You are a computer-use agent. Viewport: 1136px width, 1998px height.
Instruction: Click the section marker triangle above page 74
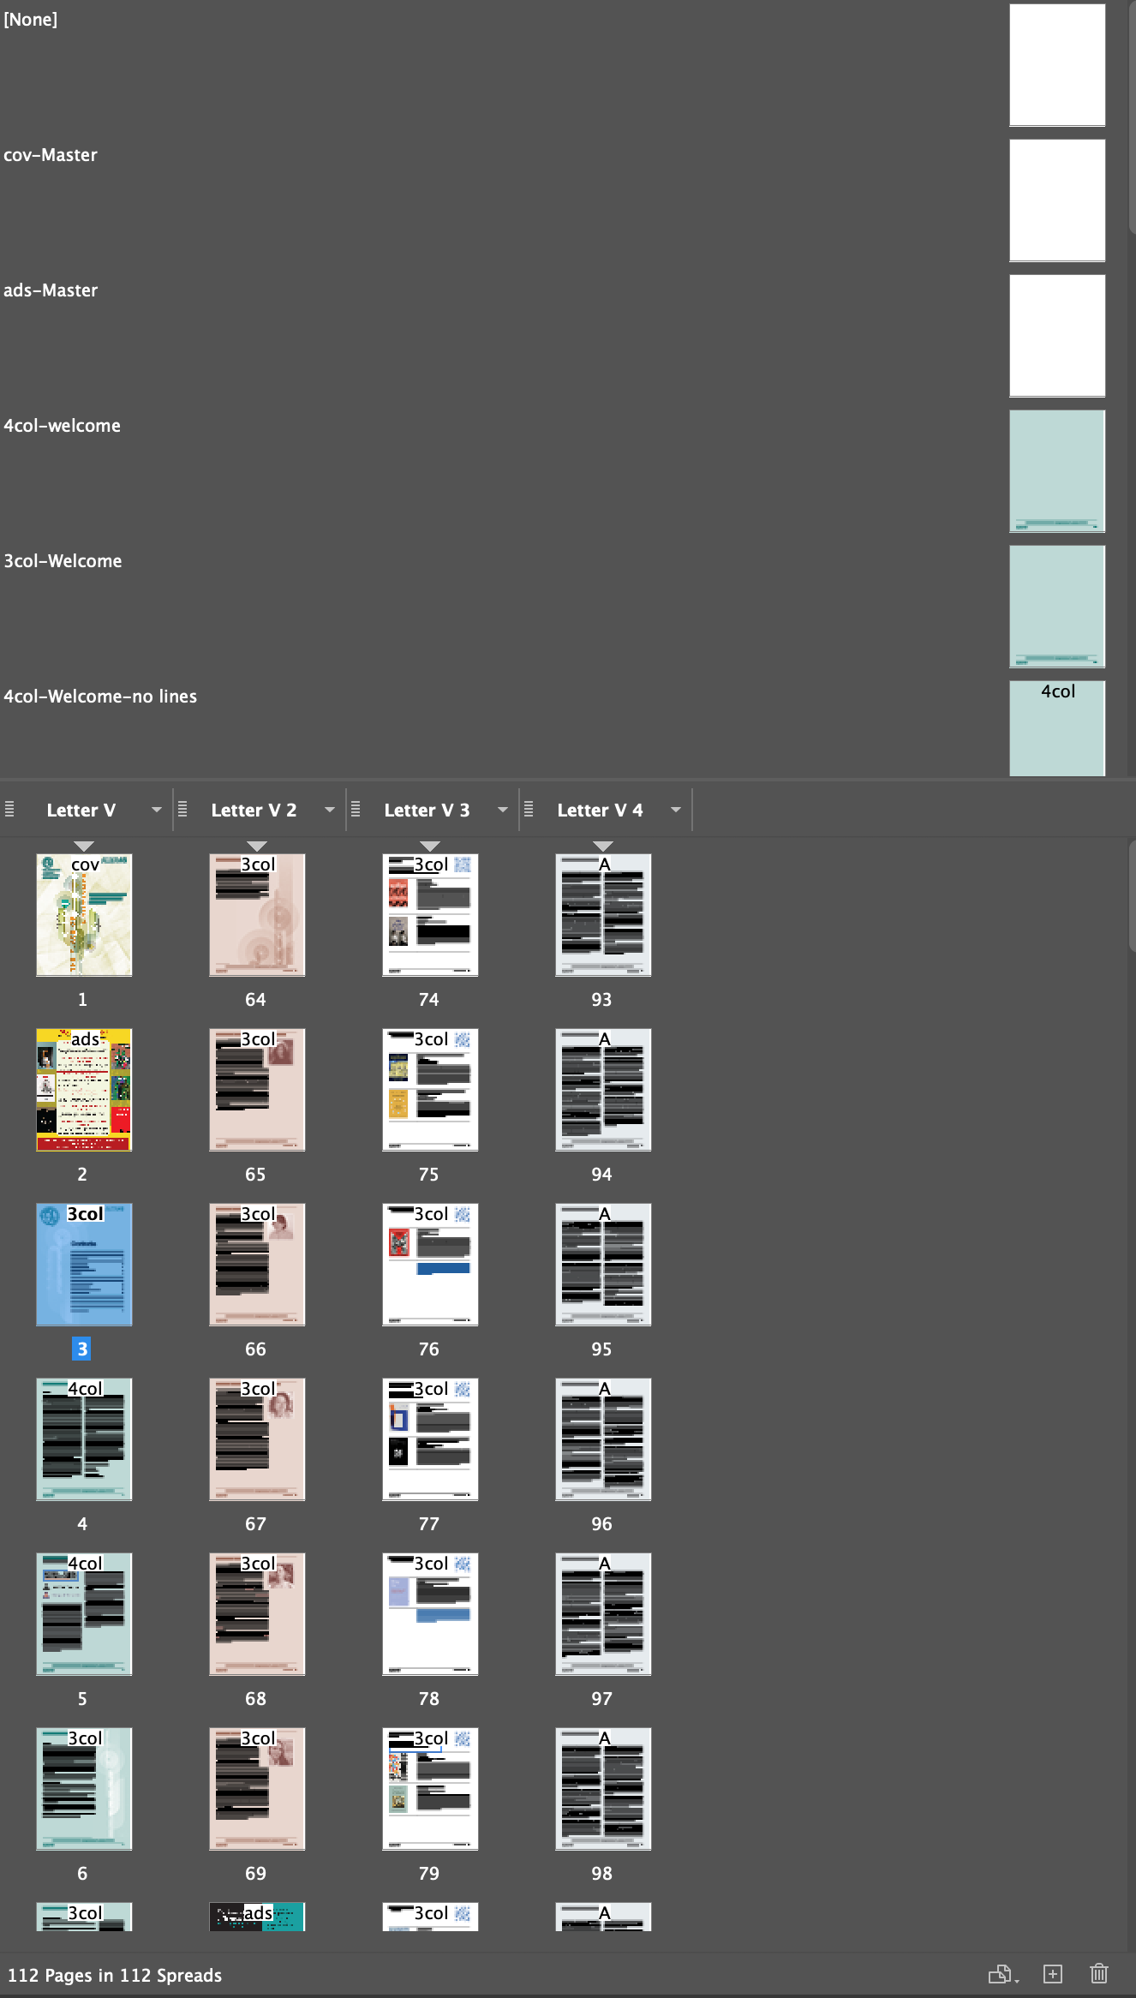[430, 846]
